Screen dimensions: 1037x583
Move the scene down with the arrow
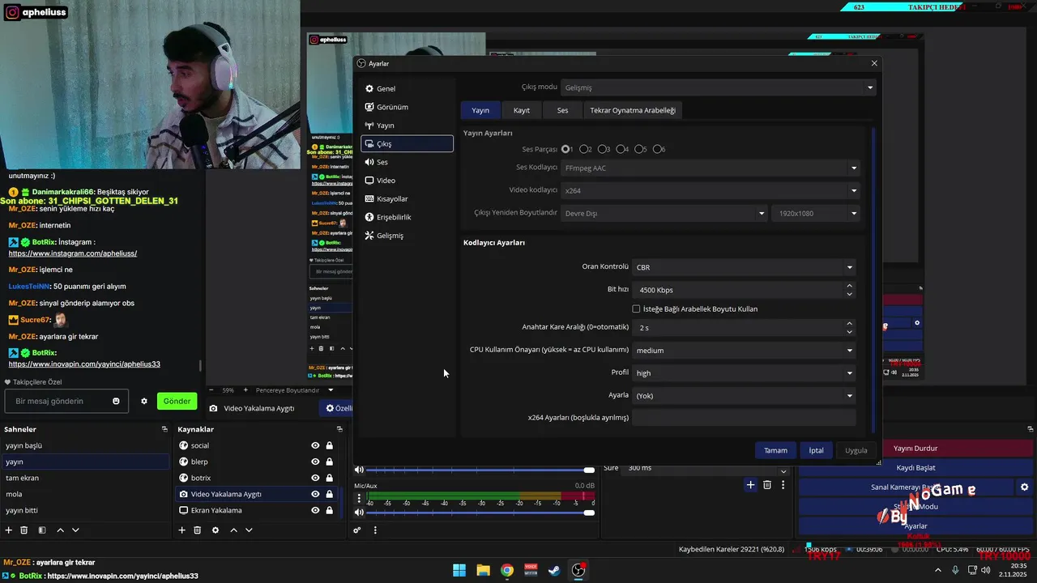click(x=75, y=530)
